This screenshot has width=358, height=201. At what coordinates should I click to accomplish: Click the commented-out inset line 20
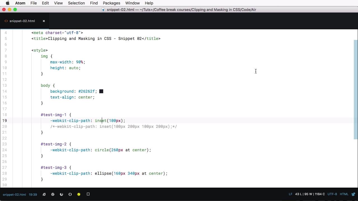point(114,126)
